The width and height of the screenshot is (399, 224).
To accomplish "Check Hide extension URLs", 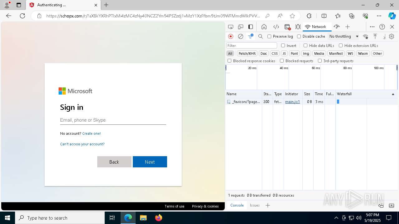I will pyautogui.click(x=341, y=45).
